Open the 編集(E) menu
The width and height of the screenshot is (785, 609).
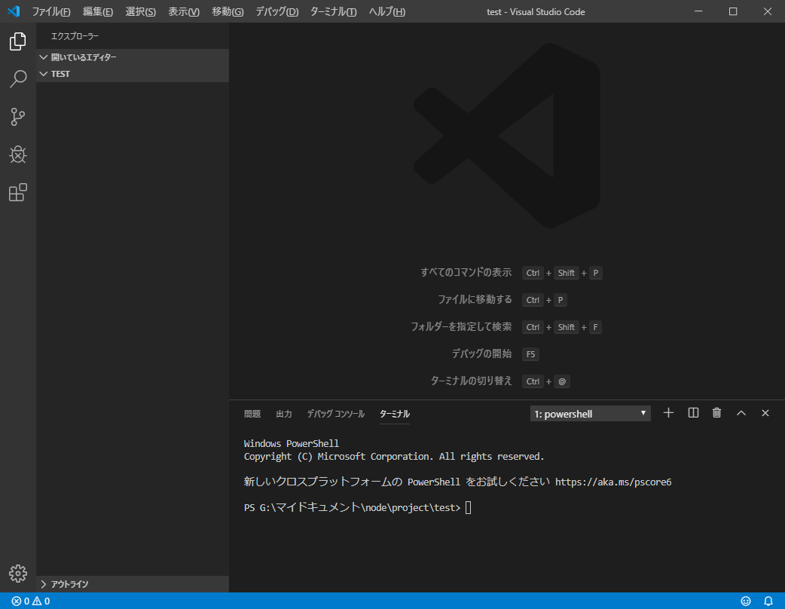98,11
